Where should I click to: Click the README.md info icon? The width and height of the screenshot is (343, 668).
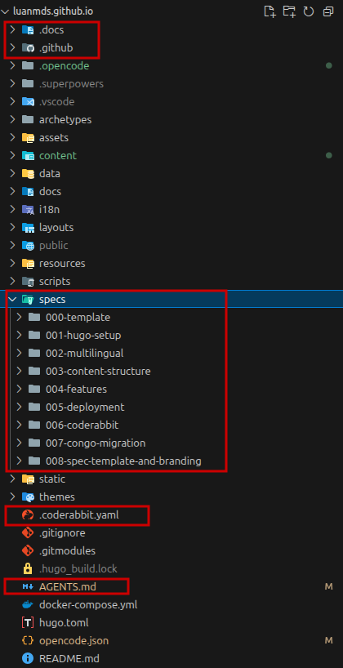click(28, 658)
